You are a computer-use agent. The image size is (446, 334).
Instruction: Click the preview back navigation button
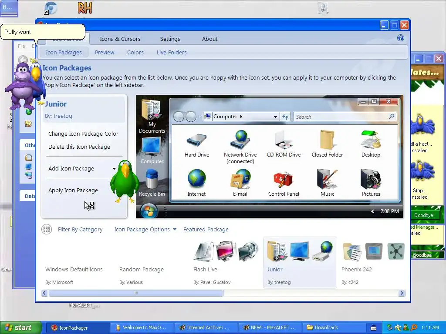click(x=179, y=117)
